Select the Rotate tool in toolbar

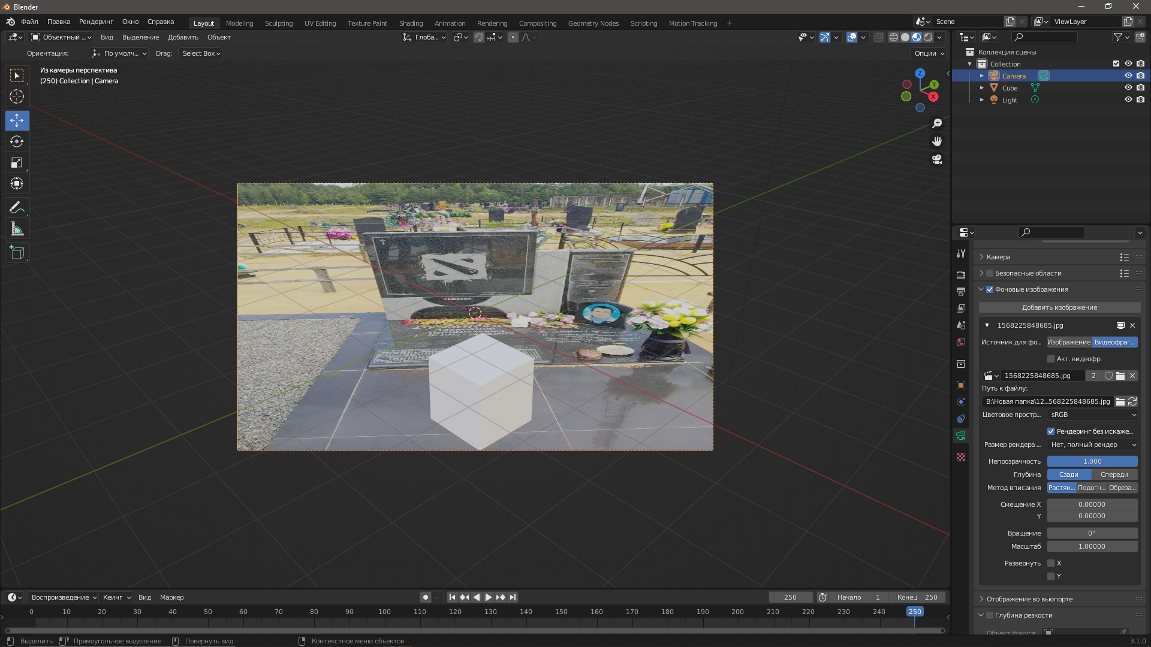pyautogui.click(x=17, y=141)
